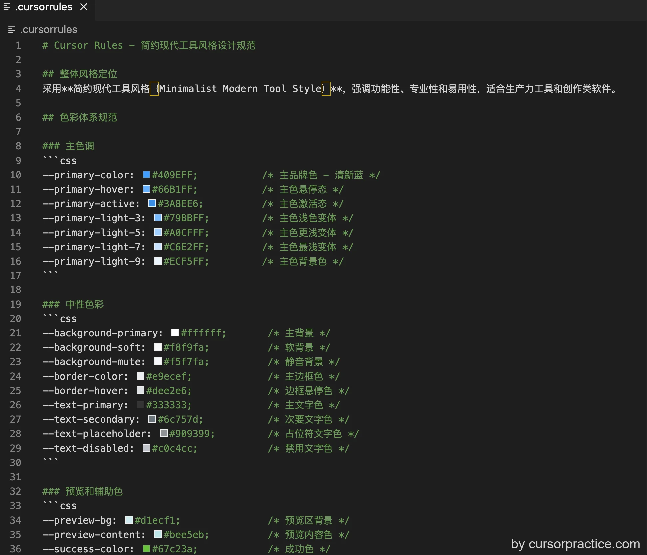The width and height of the screenshot is (647, 555).
Task: Click the #A0CFFF color swatch
Action: pos(158,232)
